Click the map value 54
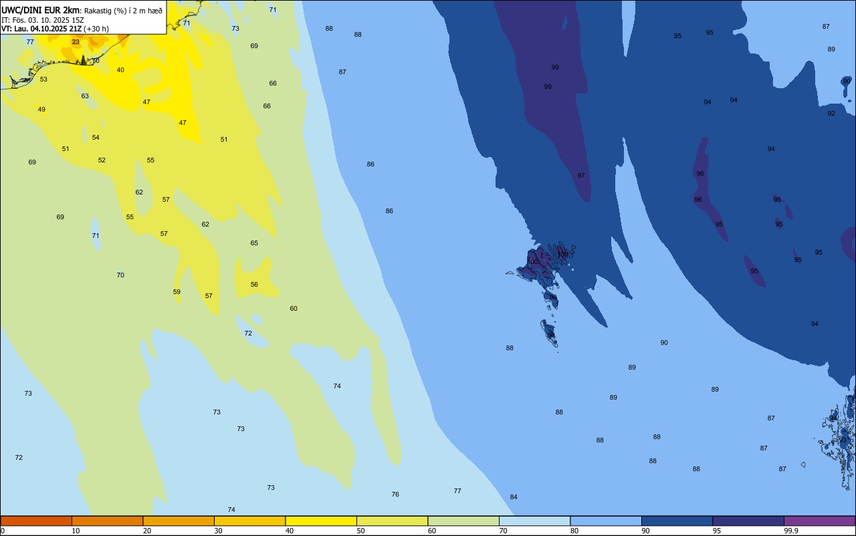856x536 pixels. [x=96, y=137]
